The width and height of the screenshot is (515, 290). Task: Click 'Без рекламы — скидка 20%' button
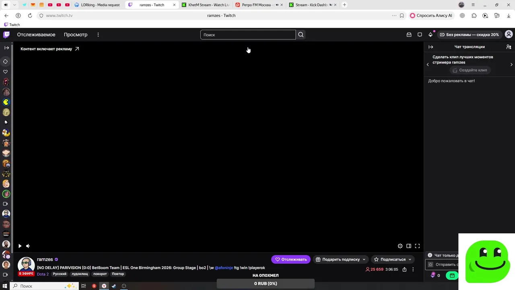click(469, 35)
